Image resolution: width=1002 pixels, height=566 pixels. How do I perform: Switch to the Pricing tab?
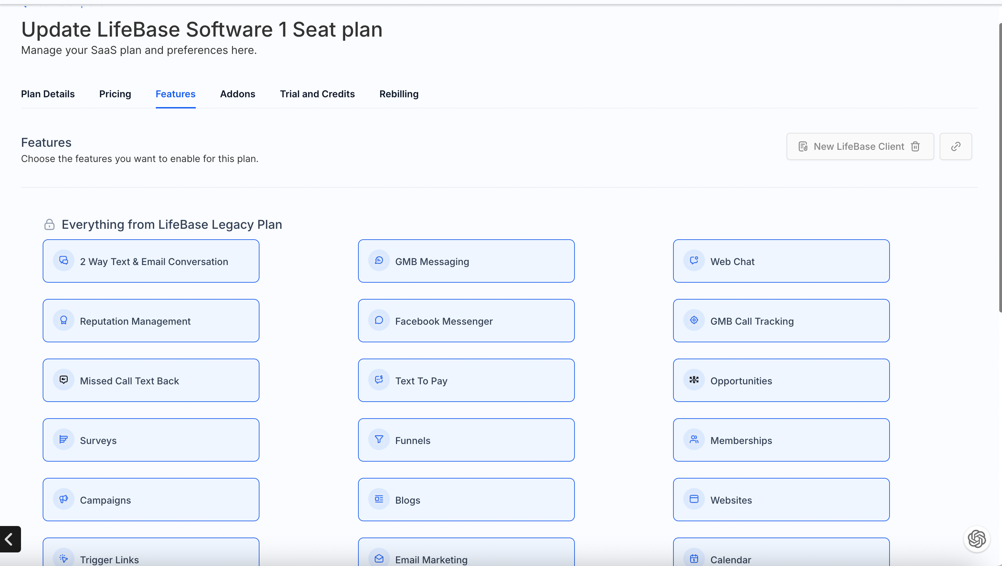115,94
